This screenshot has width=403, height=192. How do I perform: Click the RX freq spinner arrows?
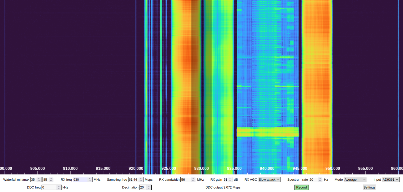[x=90, y=180]
